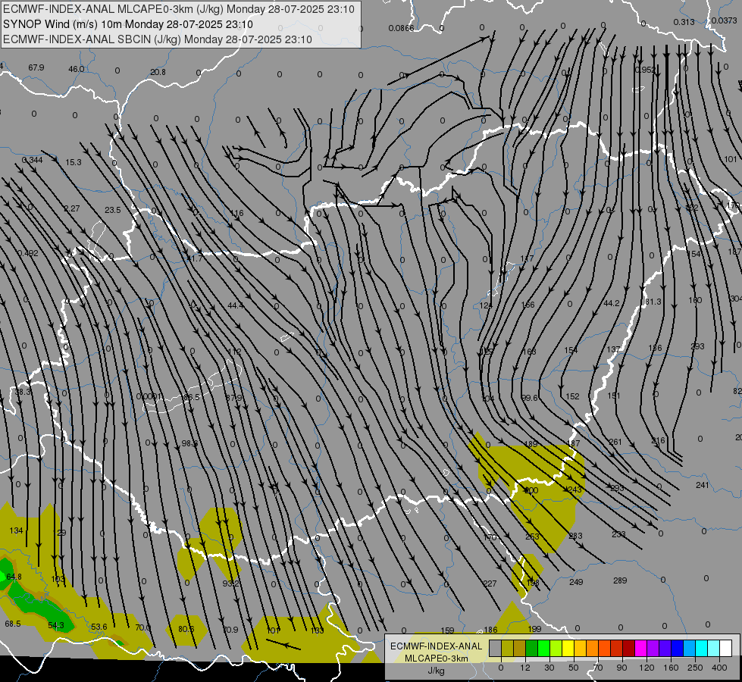
Task: Click the map value 44.2
Action: point(612,303)
